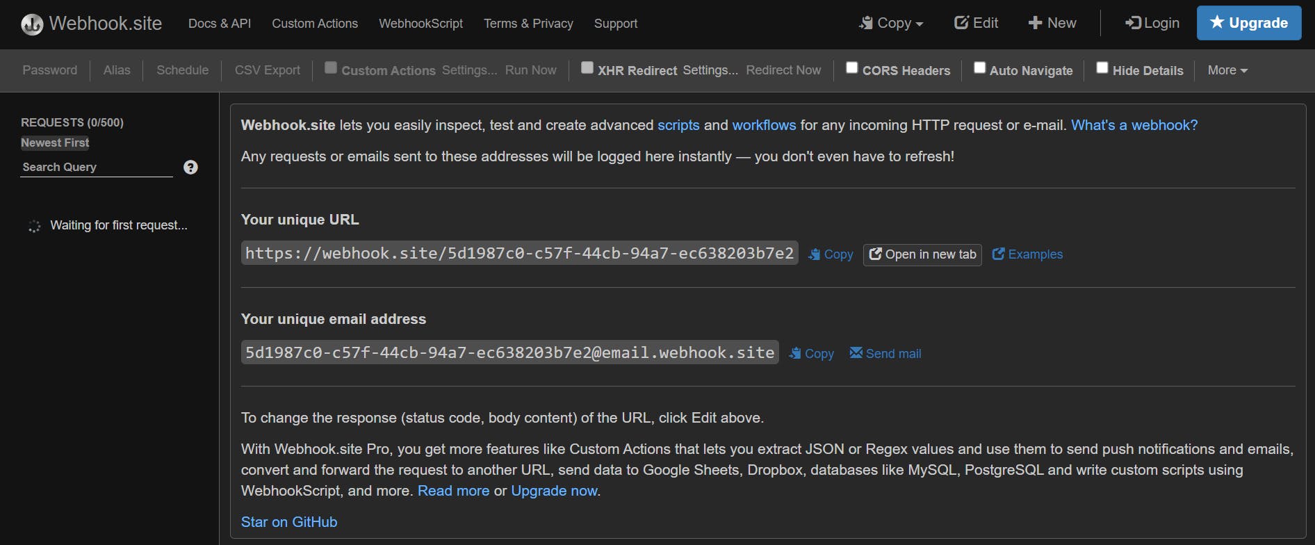Click the Waiting for first request text
This screenshot has width=1315, height=545.
[x=119, y=225]
